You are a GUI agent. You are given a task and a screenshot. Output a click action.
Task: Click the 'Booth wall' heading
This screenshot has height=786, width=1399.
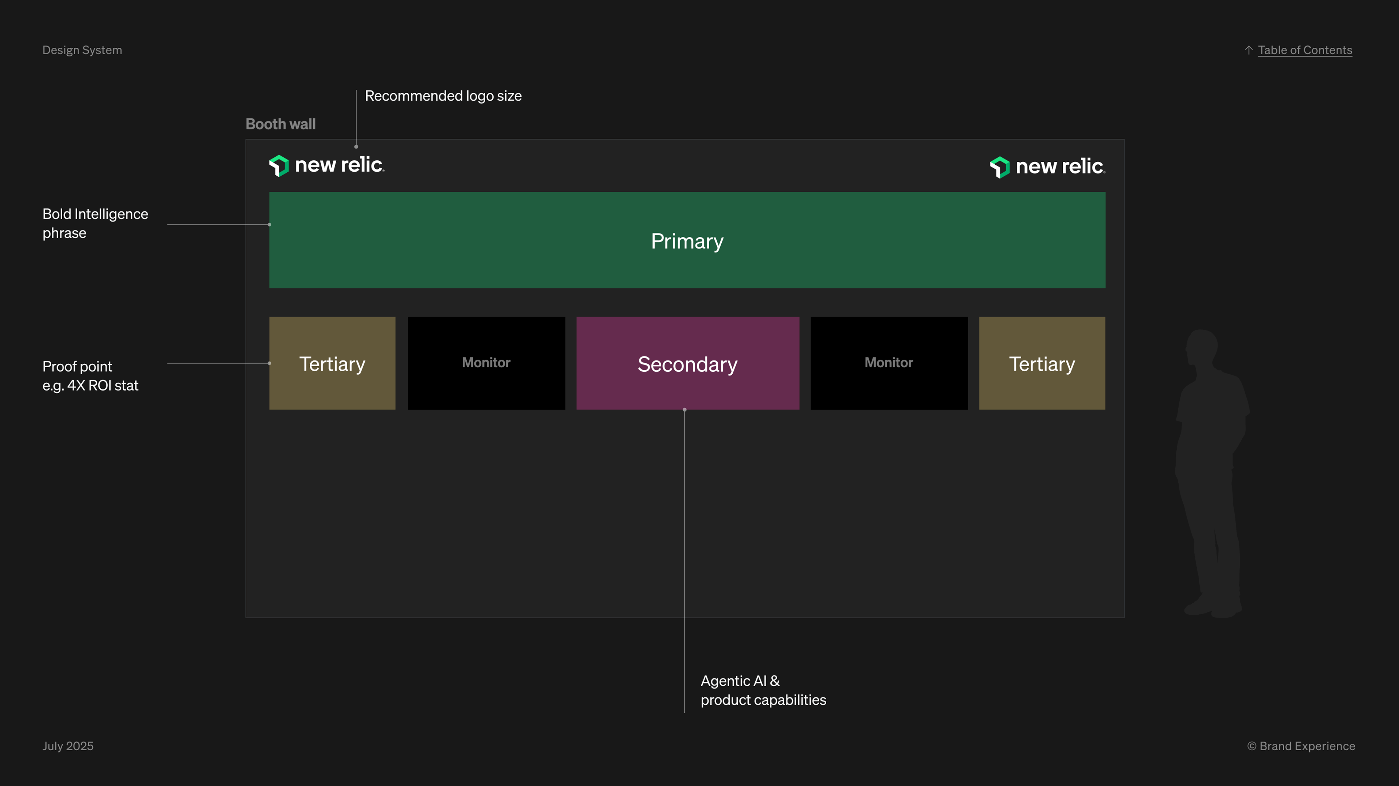coord(280,124)
